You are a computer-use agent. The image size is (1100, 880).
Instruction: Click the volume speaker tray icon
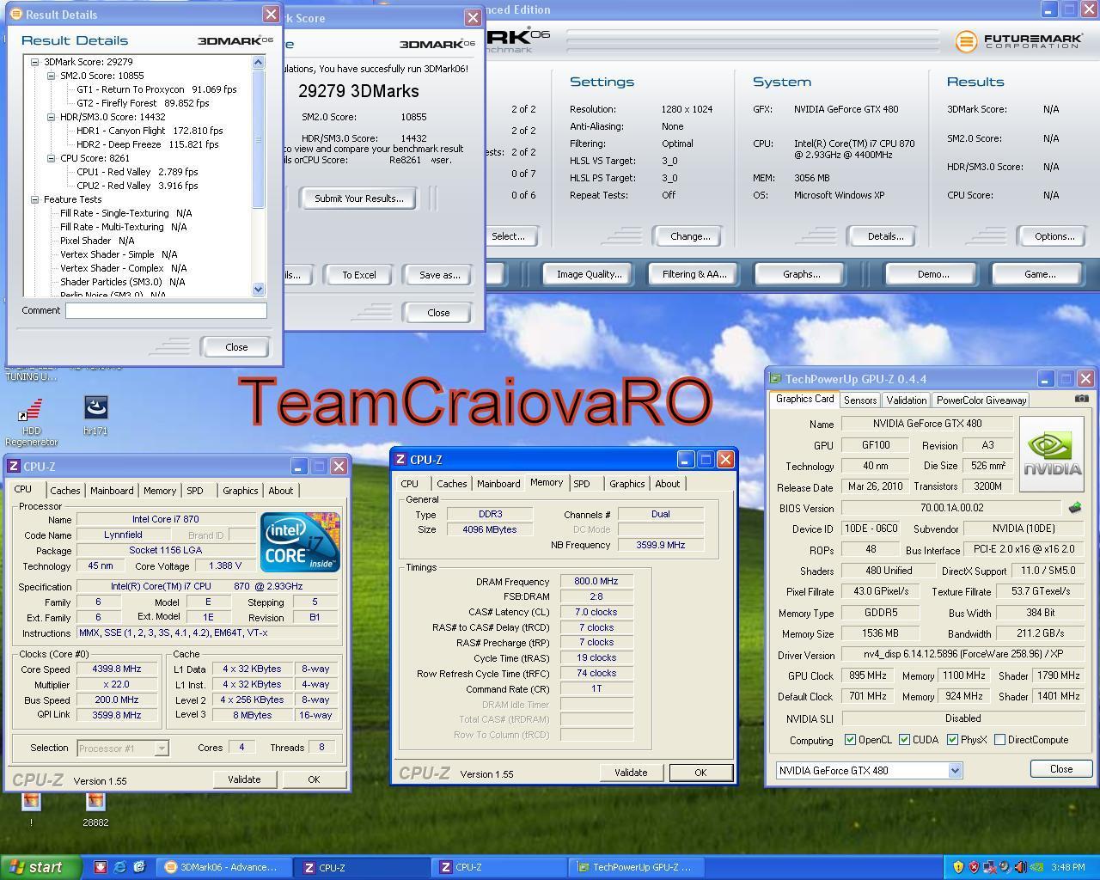point(1019,867)
